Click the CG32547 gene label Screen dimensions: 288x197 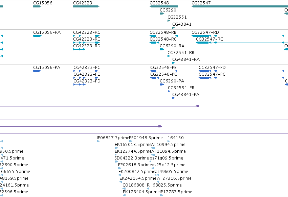click(201, 3)
